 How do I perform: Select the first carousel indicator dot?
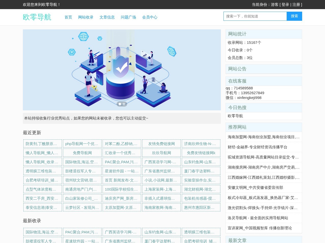click(120, 104)
